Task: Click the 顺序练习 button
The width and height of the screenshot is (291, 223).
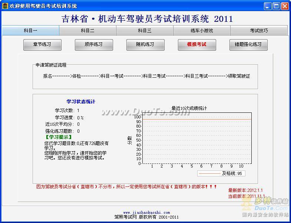Action: (94, 44)
